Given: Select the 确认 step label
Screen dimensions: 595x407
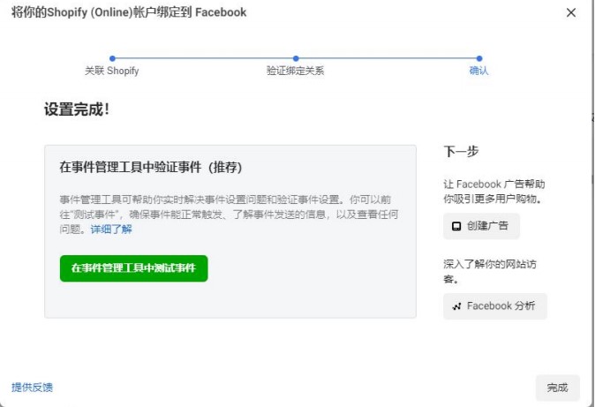Looking at the screenshot, I should [x=478, y=71].
